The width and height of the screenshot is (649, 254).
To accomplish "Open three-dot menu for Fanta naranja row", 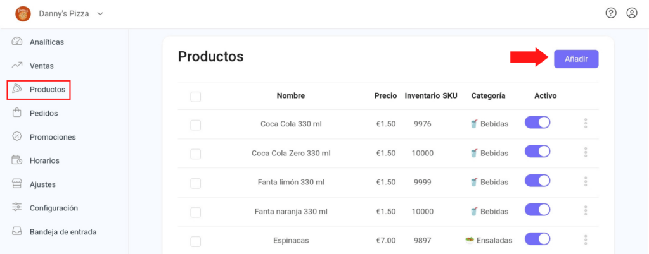I will tap(585, 210).
